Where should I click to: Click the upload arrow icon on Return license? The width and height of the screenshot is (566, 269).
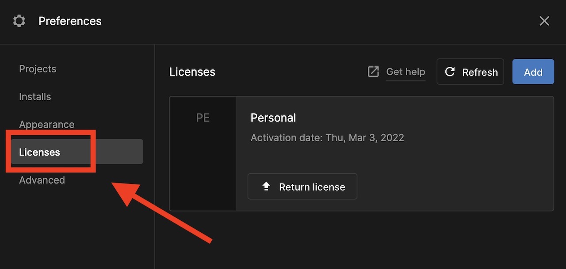coord(266,187)
